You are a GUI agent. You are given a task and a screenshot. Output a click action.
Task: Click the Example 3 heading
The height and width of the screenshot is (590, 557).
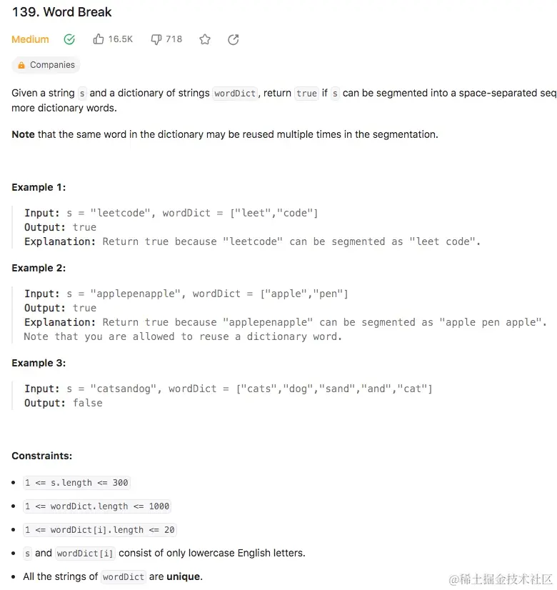click(x=39, y=363)
